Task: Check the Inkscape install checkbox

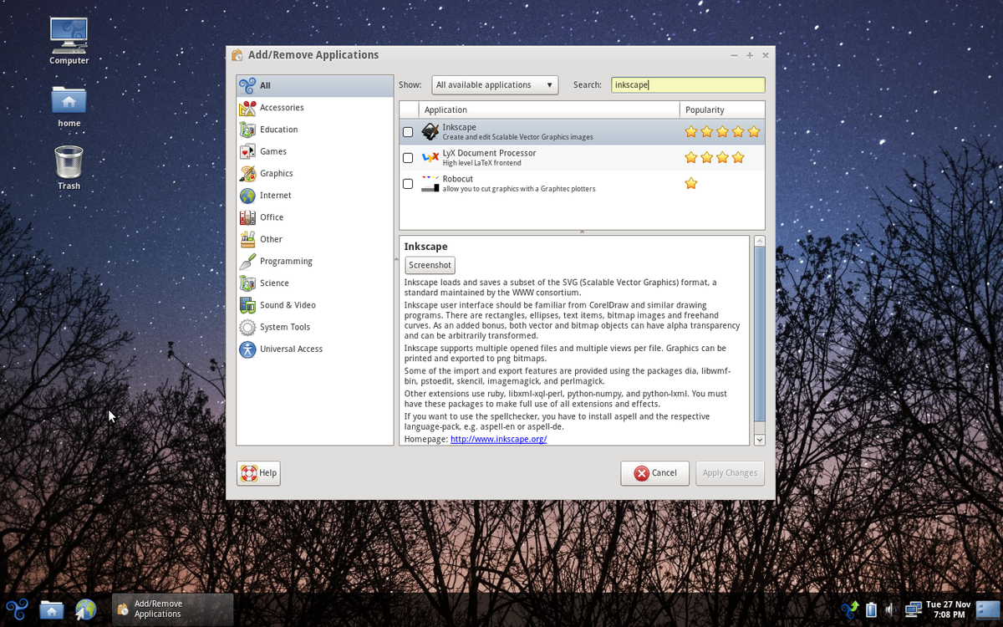Action: [x=408, y=132]
